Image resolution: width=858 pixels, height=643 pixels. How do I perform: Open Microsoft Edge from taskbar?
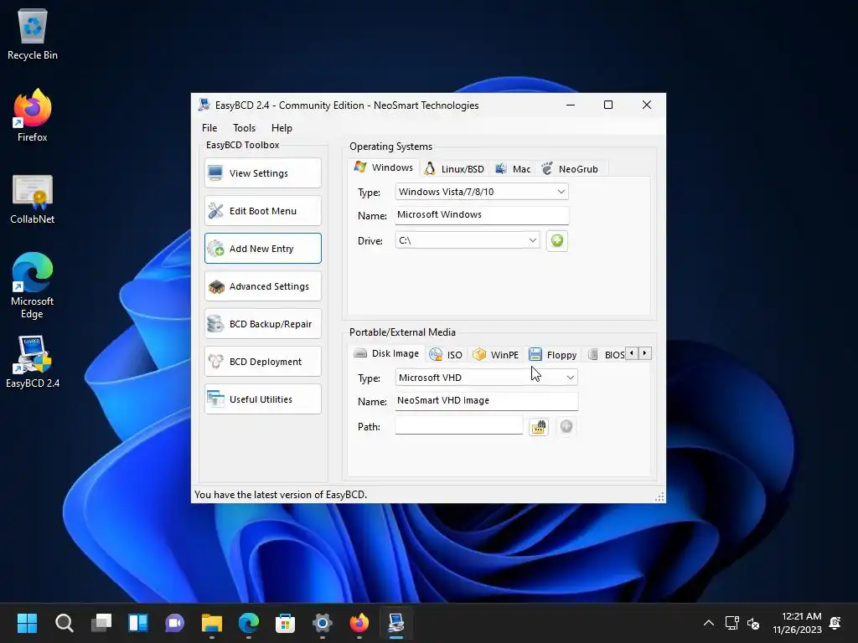click(248, 623)
